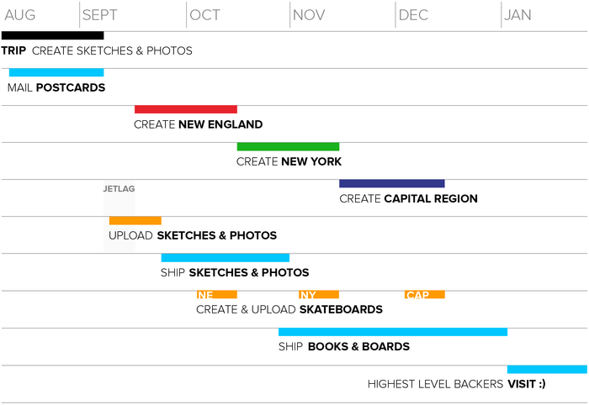Image resolution: width=589 pixels, height=405 pixels.
Task: Click the orange NY skateboard marker
Action: (x=319, y=295)
